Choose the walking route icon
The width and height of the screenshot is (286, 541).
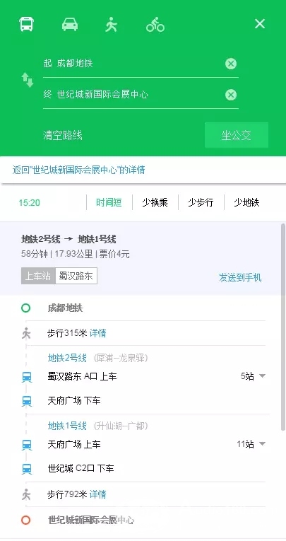pyautogui.click(x=112, y=25)
